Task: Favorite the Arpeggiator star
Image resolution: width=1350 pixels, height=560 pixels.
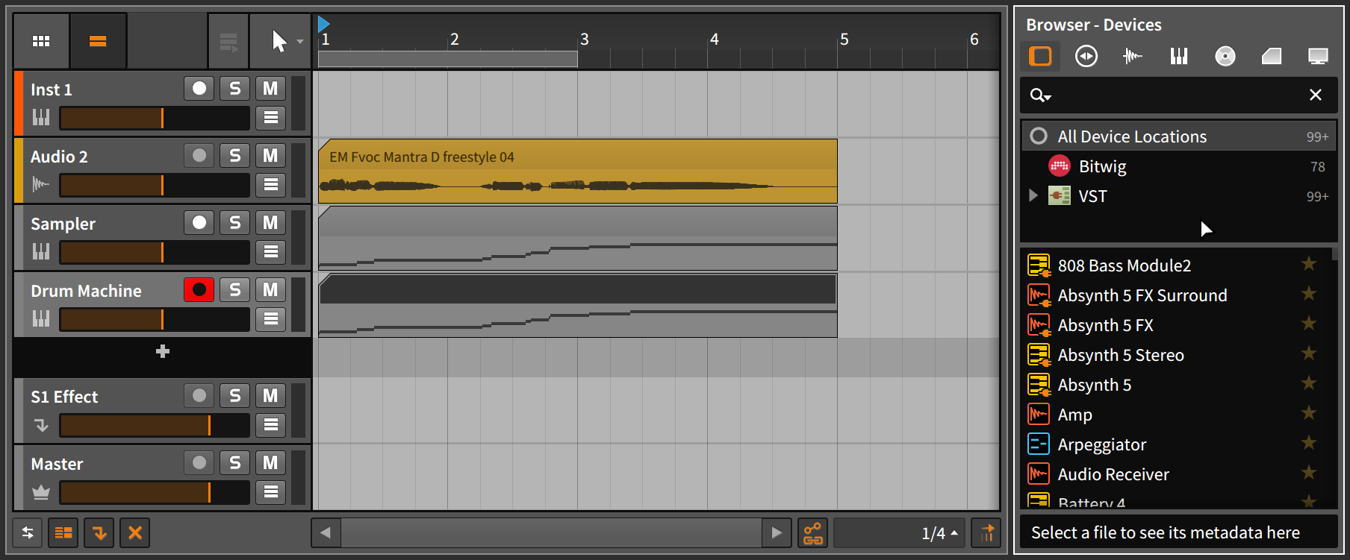Action: click(x=1309, y=443)
